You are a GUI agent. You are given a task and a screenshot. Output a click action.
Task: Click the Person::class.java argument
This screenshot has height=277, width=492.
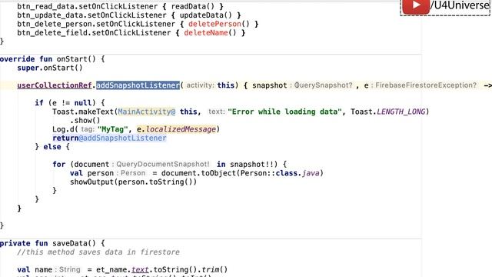pos(280,173)
